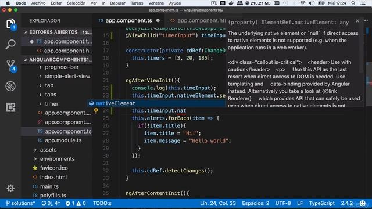The height and width of the screenshot is (209, 372).
Task: Click the unsaved dot on app.component.ts tab
Action: click(x=158, y=21)
